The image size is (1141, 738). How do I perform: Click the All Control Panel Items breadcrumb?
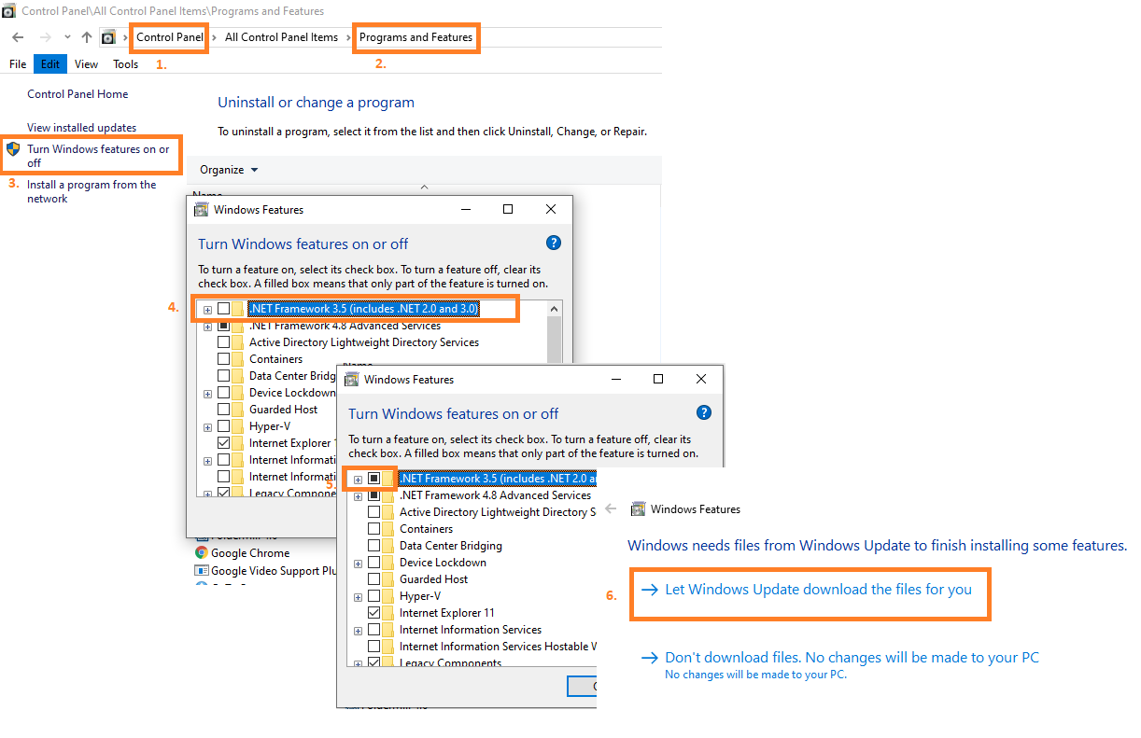click(281, 37)
